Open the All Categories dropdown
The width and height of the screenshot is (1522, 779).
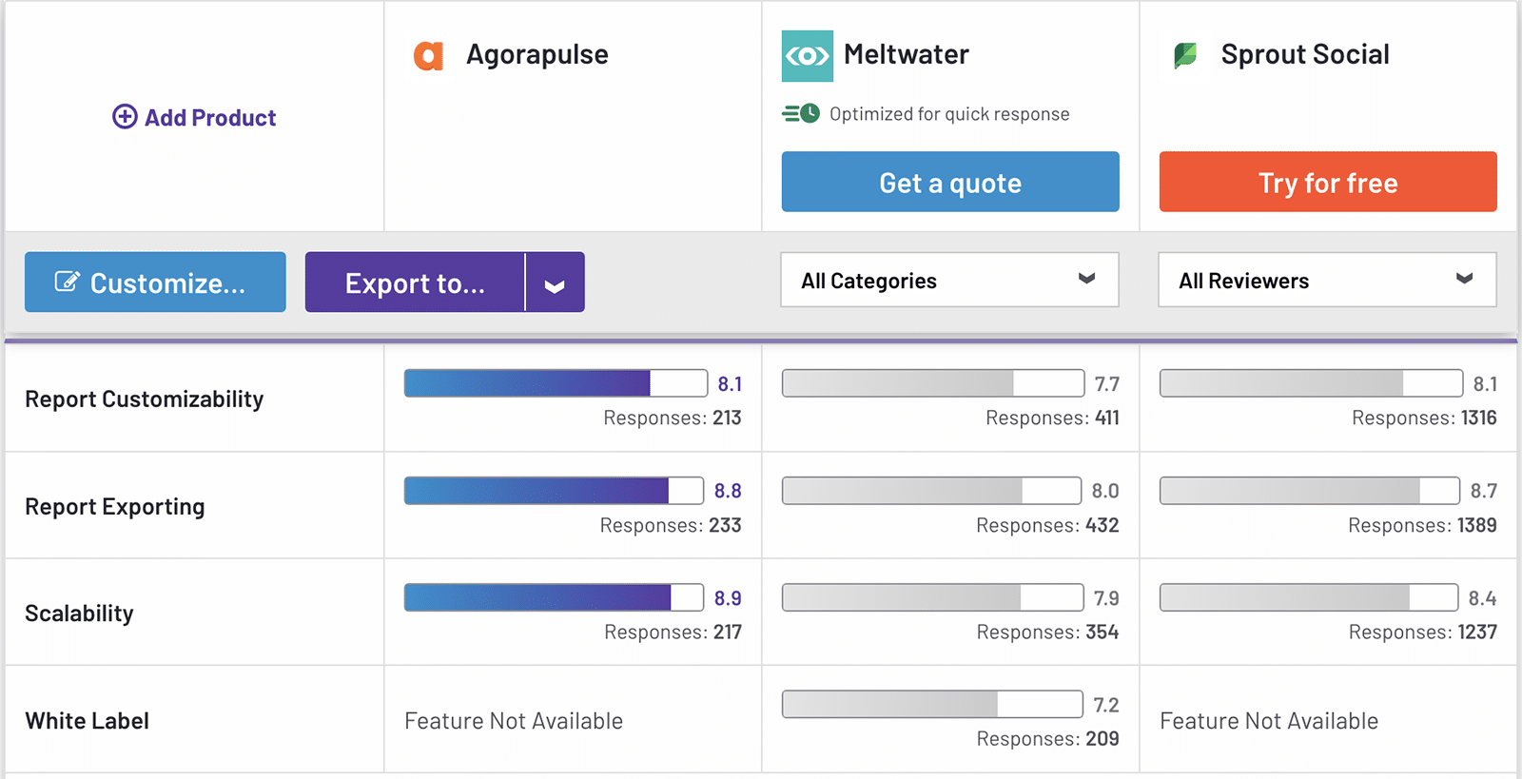click(x=949, y=281)
